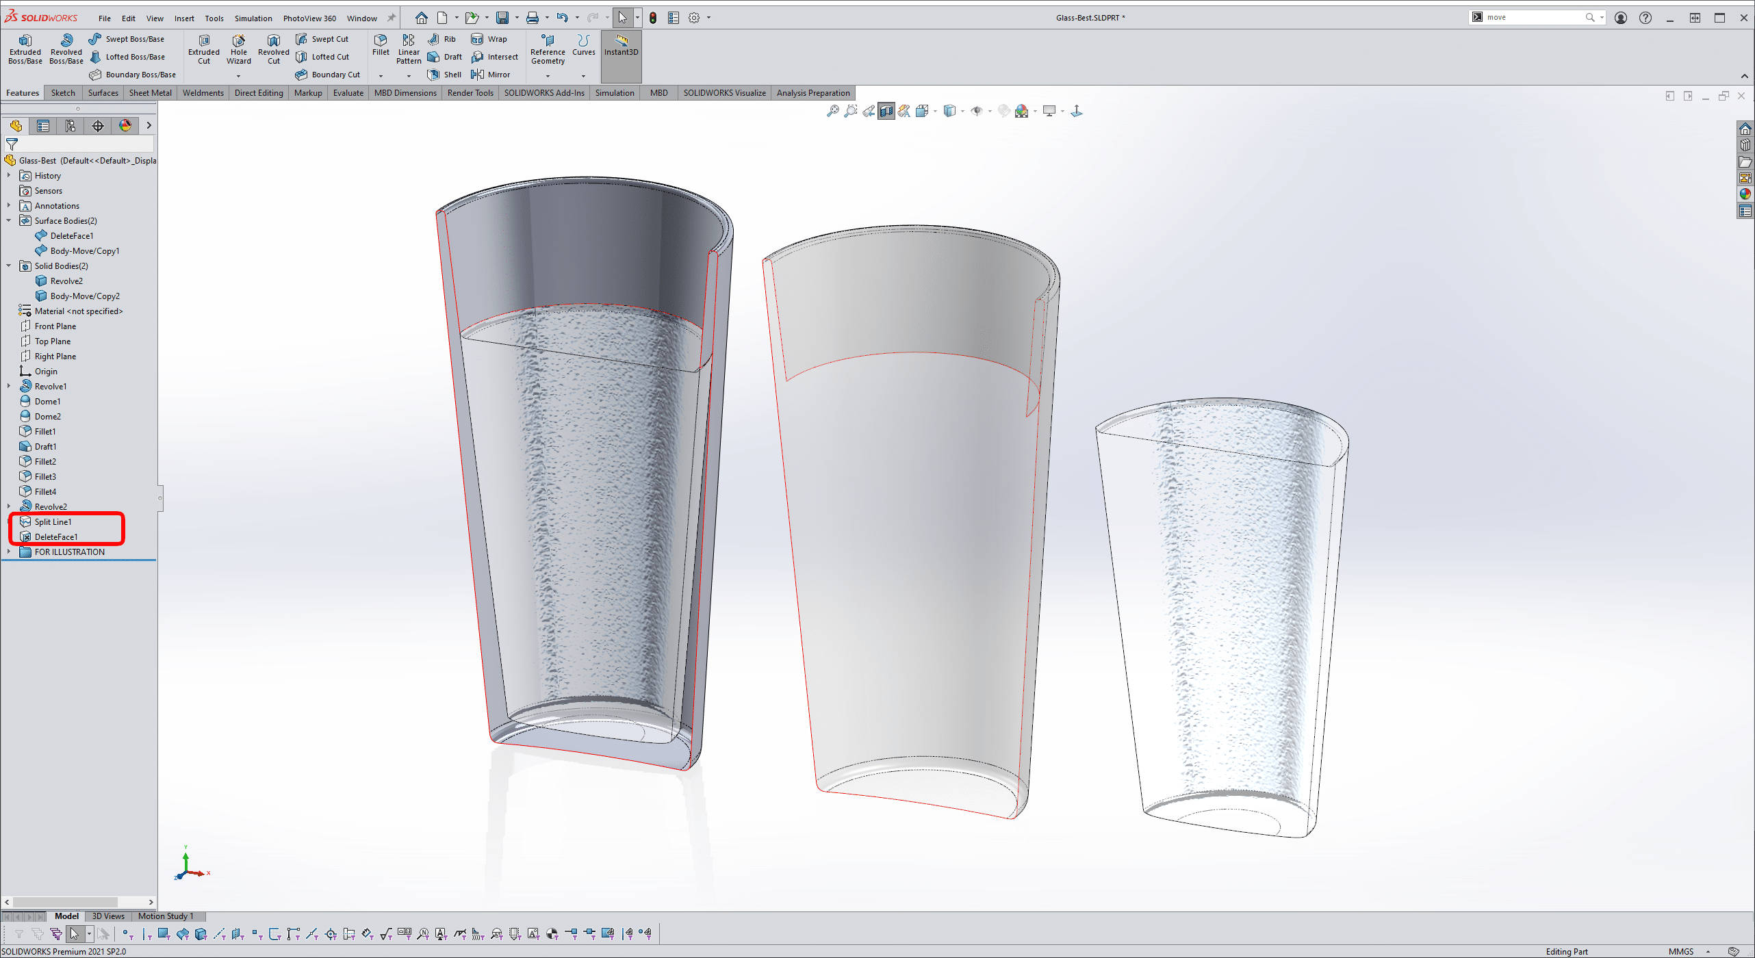The width and height of the screenshot is (1755, 958).
Task: Open the DimXpertManager tab icon
Action: [98, 126]
